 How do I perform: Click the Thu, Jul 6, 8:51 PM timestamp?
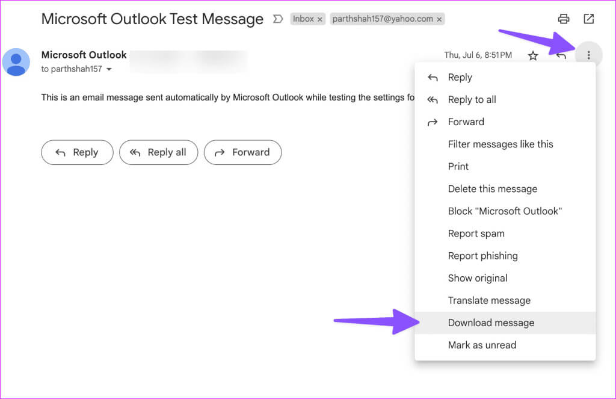[478, 55]
